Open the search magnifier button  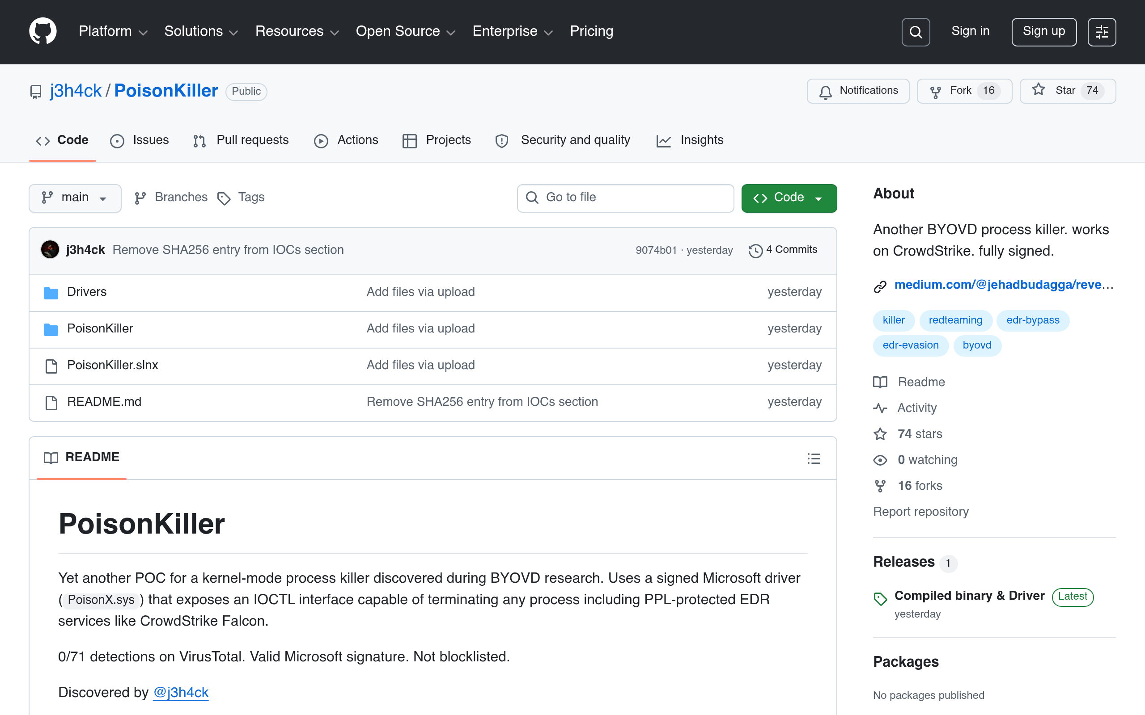(x=916, y=32)
